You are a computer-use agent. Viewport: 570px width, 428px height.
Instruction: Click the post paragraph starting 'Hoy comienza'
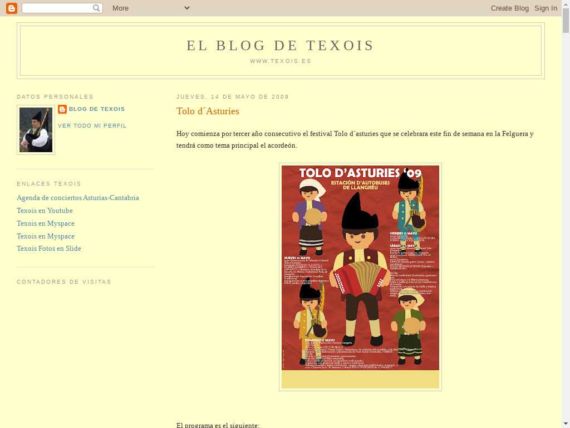click(x=355, y=139)
